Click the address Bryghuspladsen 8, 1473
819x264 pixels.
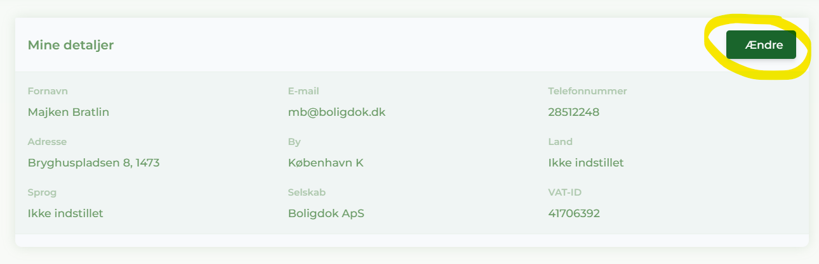pyautogui.click(x=93, y=163)
